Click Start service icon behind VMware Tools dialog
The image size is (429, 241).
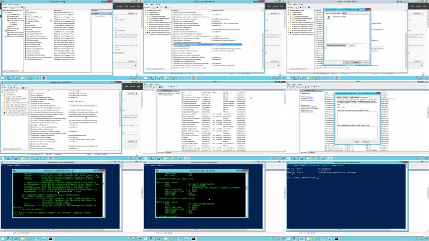(x=311, y=87)
